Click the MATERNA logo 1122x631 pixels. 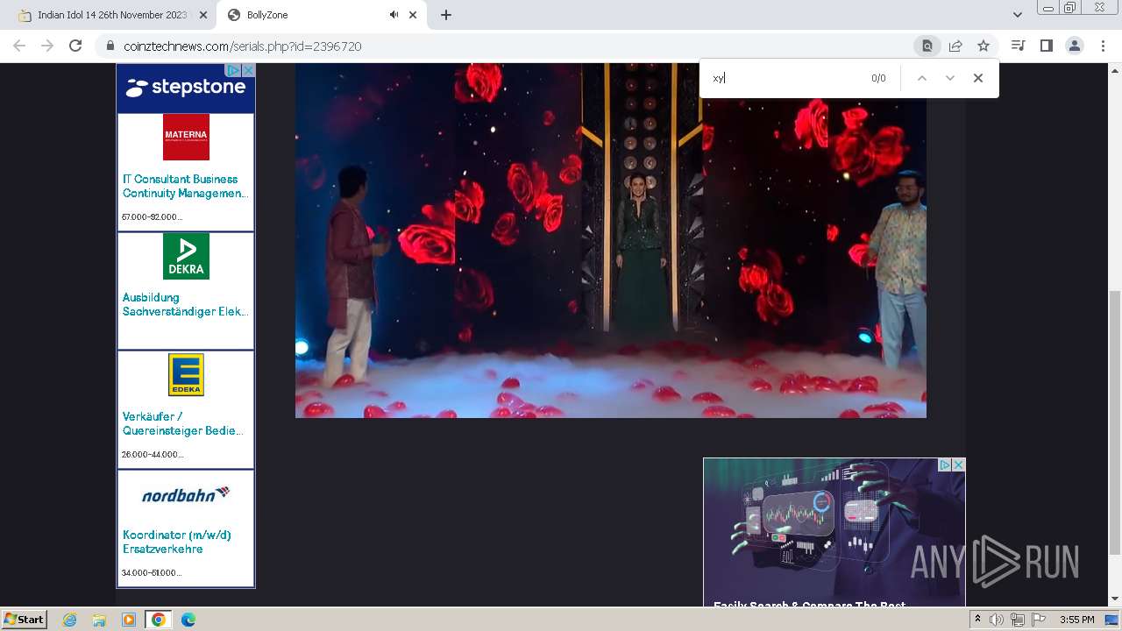tap(186, 137)
